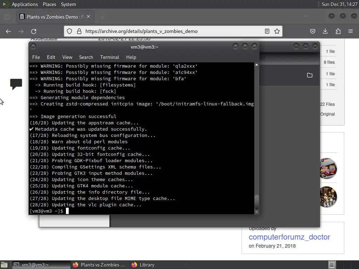Click the '8 files' download entry

(x=329, y=62)
